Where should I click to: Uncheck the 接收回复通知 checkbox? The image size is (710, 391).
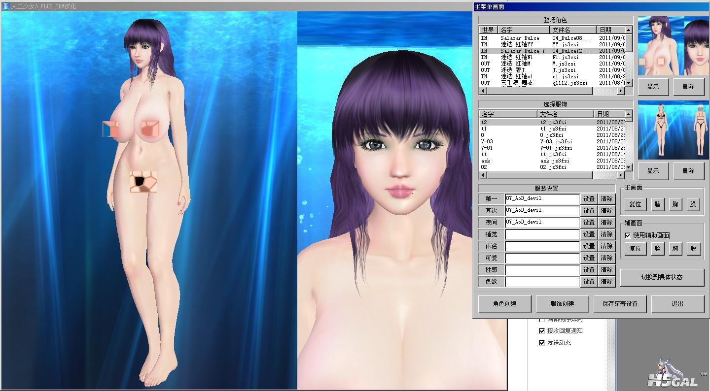click(x=542, y=331)
